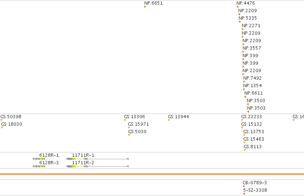Click the triangle glyph under NP:1354

(244, 90)
